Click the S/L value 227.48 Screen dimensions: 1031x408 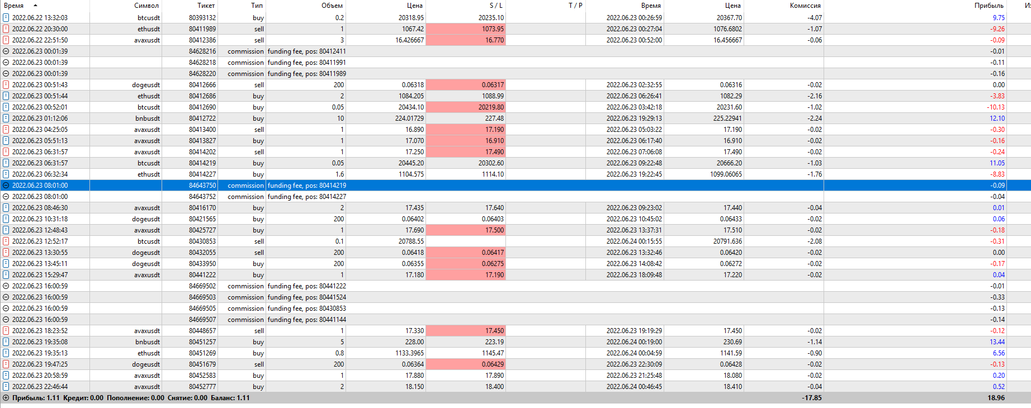pyautogui.click(x=494, y=118)
